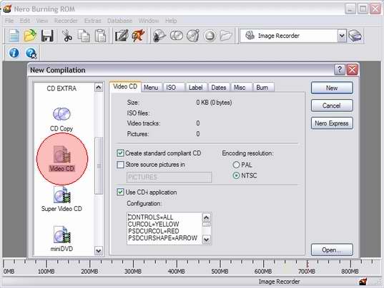This screenshot has height=288, width=384.
Task: Click the megaphone disc toolbar icon
Action: pos(159,36)
